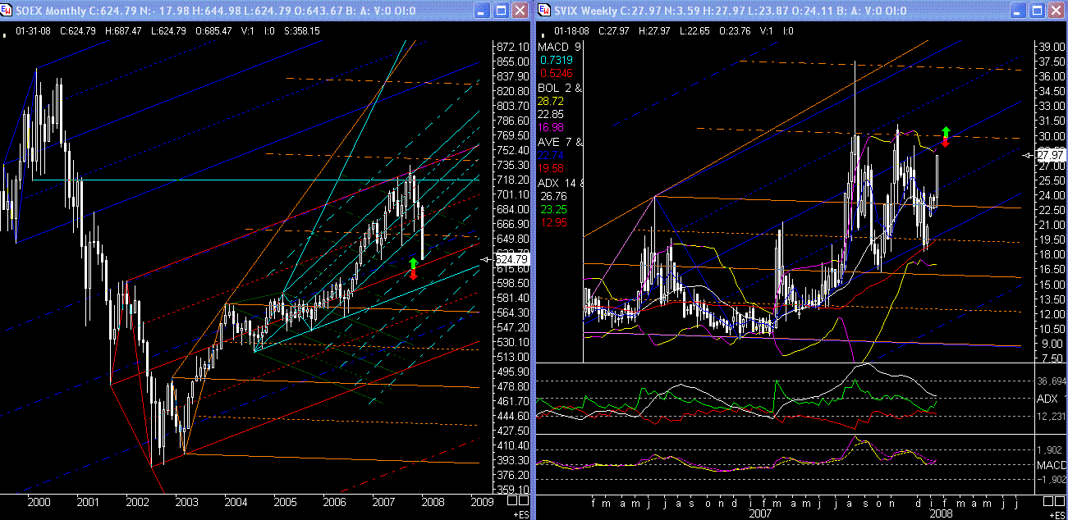This screenshot has width=1068, height=520.
Task: Click the Ensign logo icon on the SVIX title bar
Action: coord(541,11)
